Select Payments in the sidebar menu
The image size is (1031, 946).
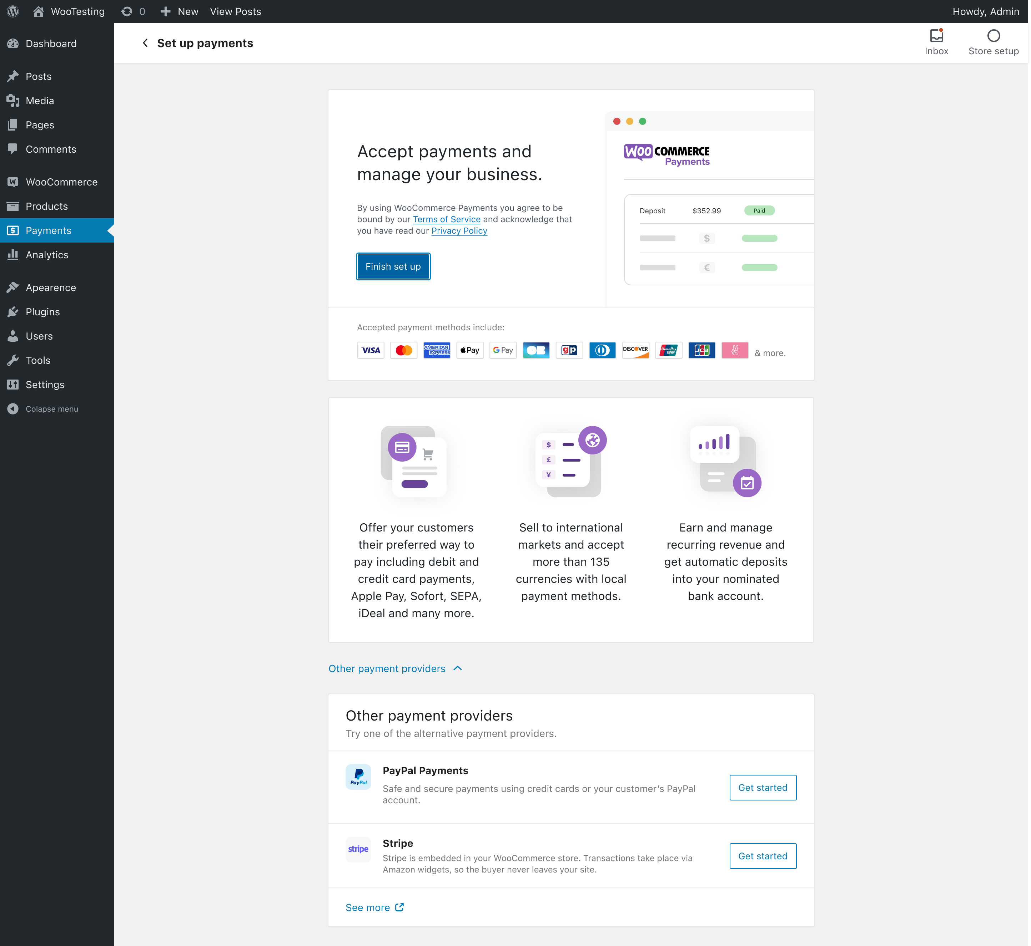click(x=49, y=230)
